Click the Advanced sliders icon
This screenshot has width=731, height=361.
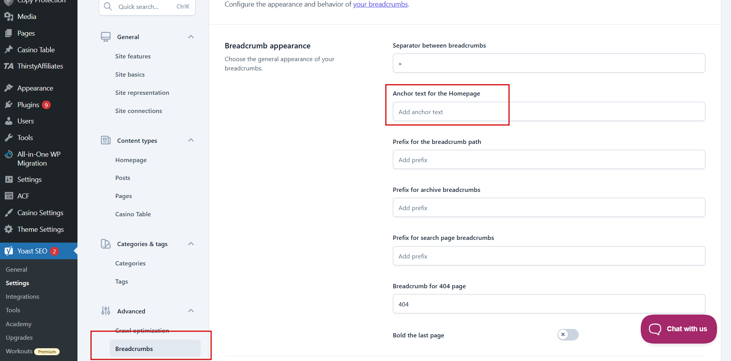(106, 311)
